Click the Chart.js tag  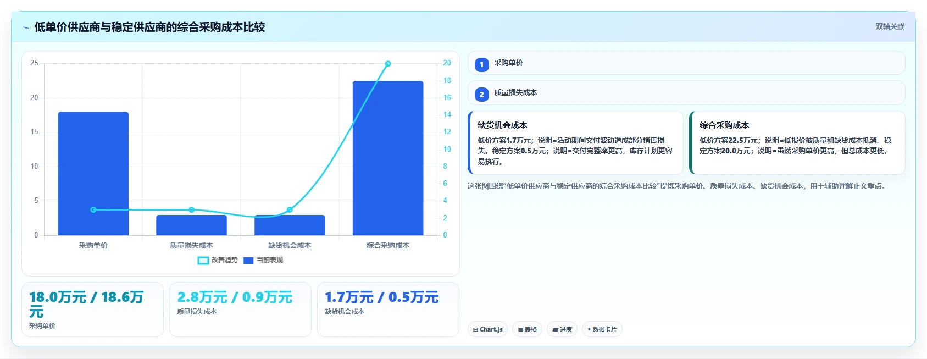point(487,329)
